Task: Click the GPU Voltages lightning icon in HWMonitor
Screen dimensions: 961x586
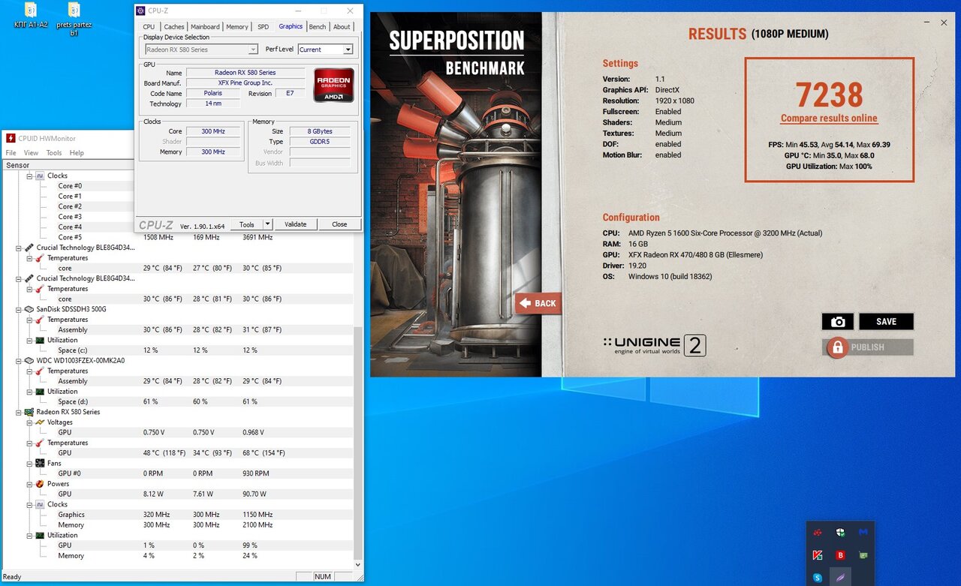Action: pos(40,422)
